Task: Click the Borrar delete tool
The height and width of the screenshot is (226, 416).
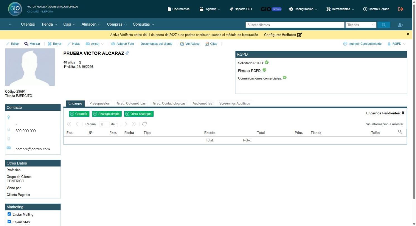Action: 55,44
